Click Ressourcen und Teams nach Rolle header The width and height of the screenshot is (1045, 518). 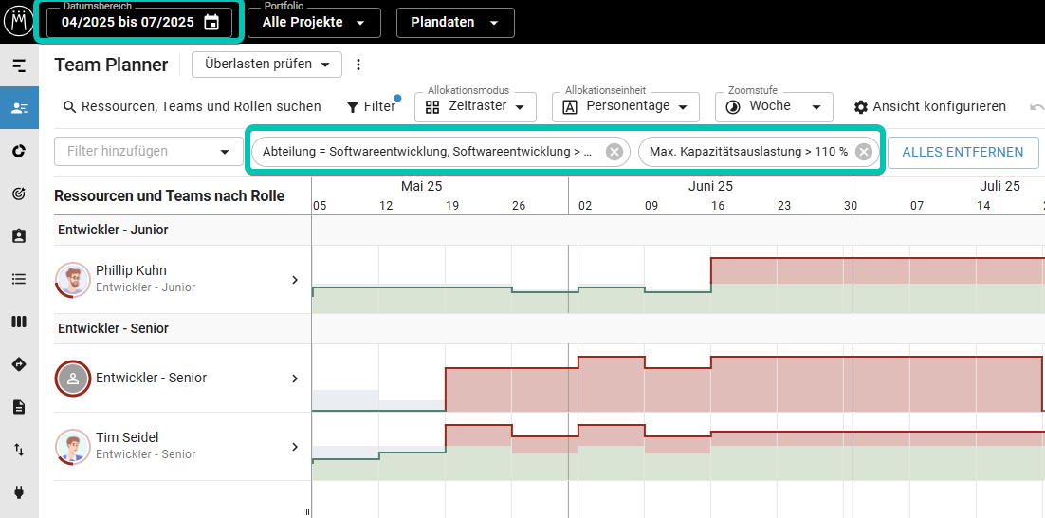pyautogui.click(x=170, y=196)
